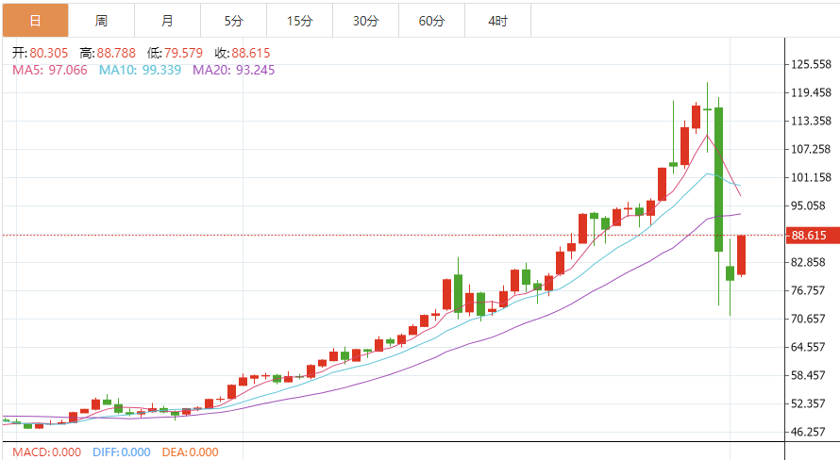Click the tall green candlestick near the peak
The image size is (840, 460).
pyautogui.click(x=719, y=179)
